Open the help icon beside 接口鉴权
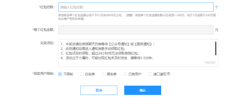240x98 pixels. coord(169,74)
